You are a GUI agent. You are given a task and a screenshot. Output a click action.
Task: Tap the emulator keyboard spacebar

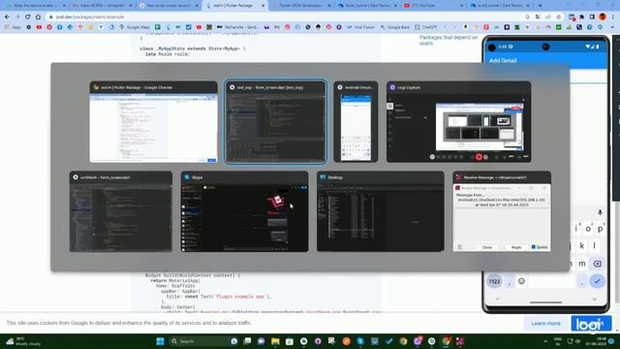click(552, 282)
